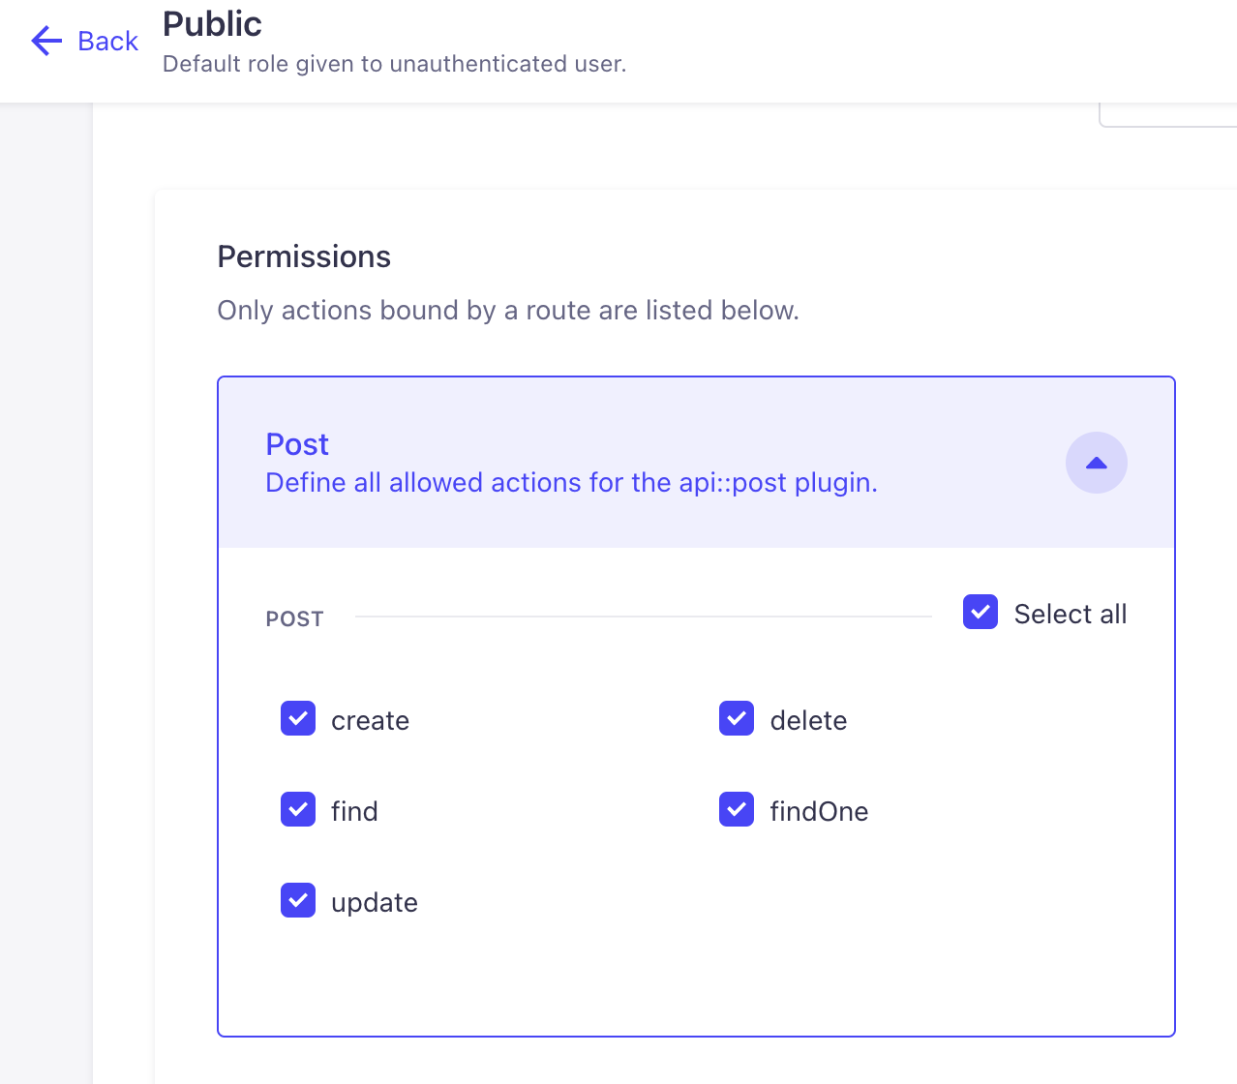Screen dimensions: 1237x1084
Task: Click the create action label
Action: point(370,721)
